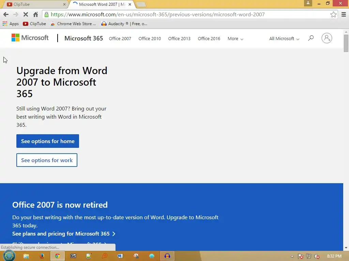Click the 'Office 2007 is now retired' heading
This screenshot has width=349, height=261.
click(x=60, y=205)
